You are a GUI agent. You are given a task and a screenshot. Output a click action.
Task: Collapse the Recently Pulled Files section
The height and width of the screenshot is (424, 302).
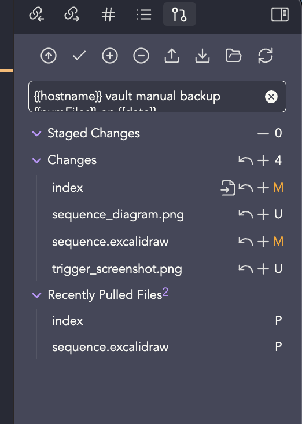tap(36, 295)
